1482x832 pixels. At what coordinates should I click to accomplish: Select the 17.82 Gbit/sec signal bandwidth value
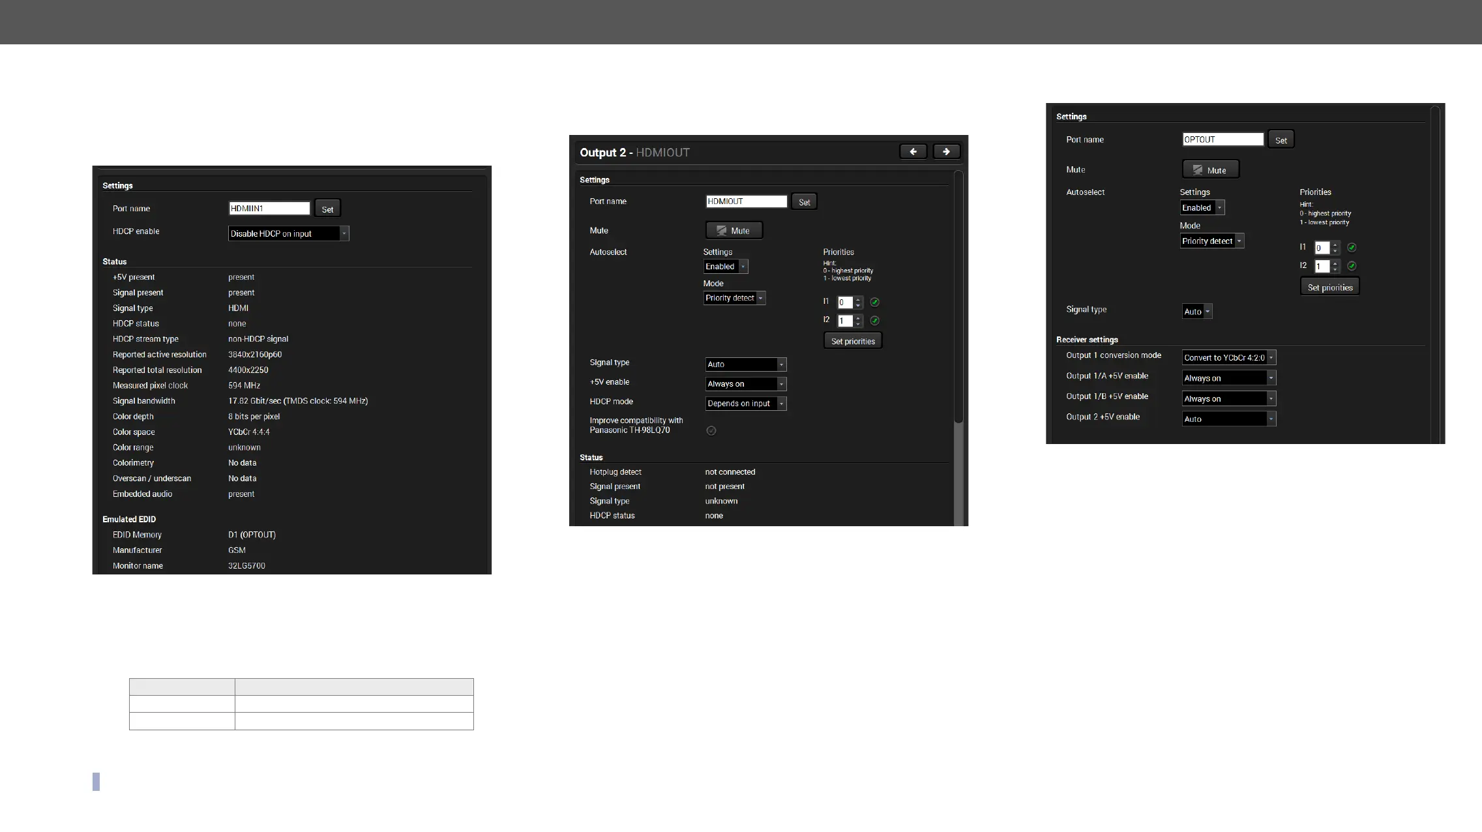pyautogui.click(x=298, y=401)
